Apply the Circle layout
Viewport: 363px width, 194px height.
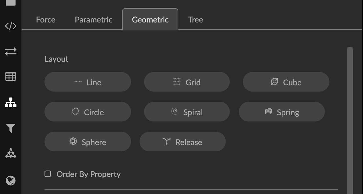(x=88, y=112)
